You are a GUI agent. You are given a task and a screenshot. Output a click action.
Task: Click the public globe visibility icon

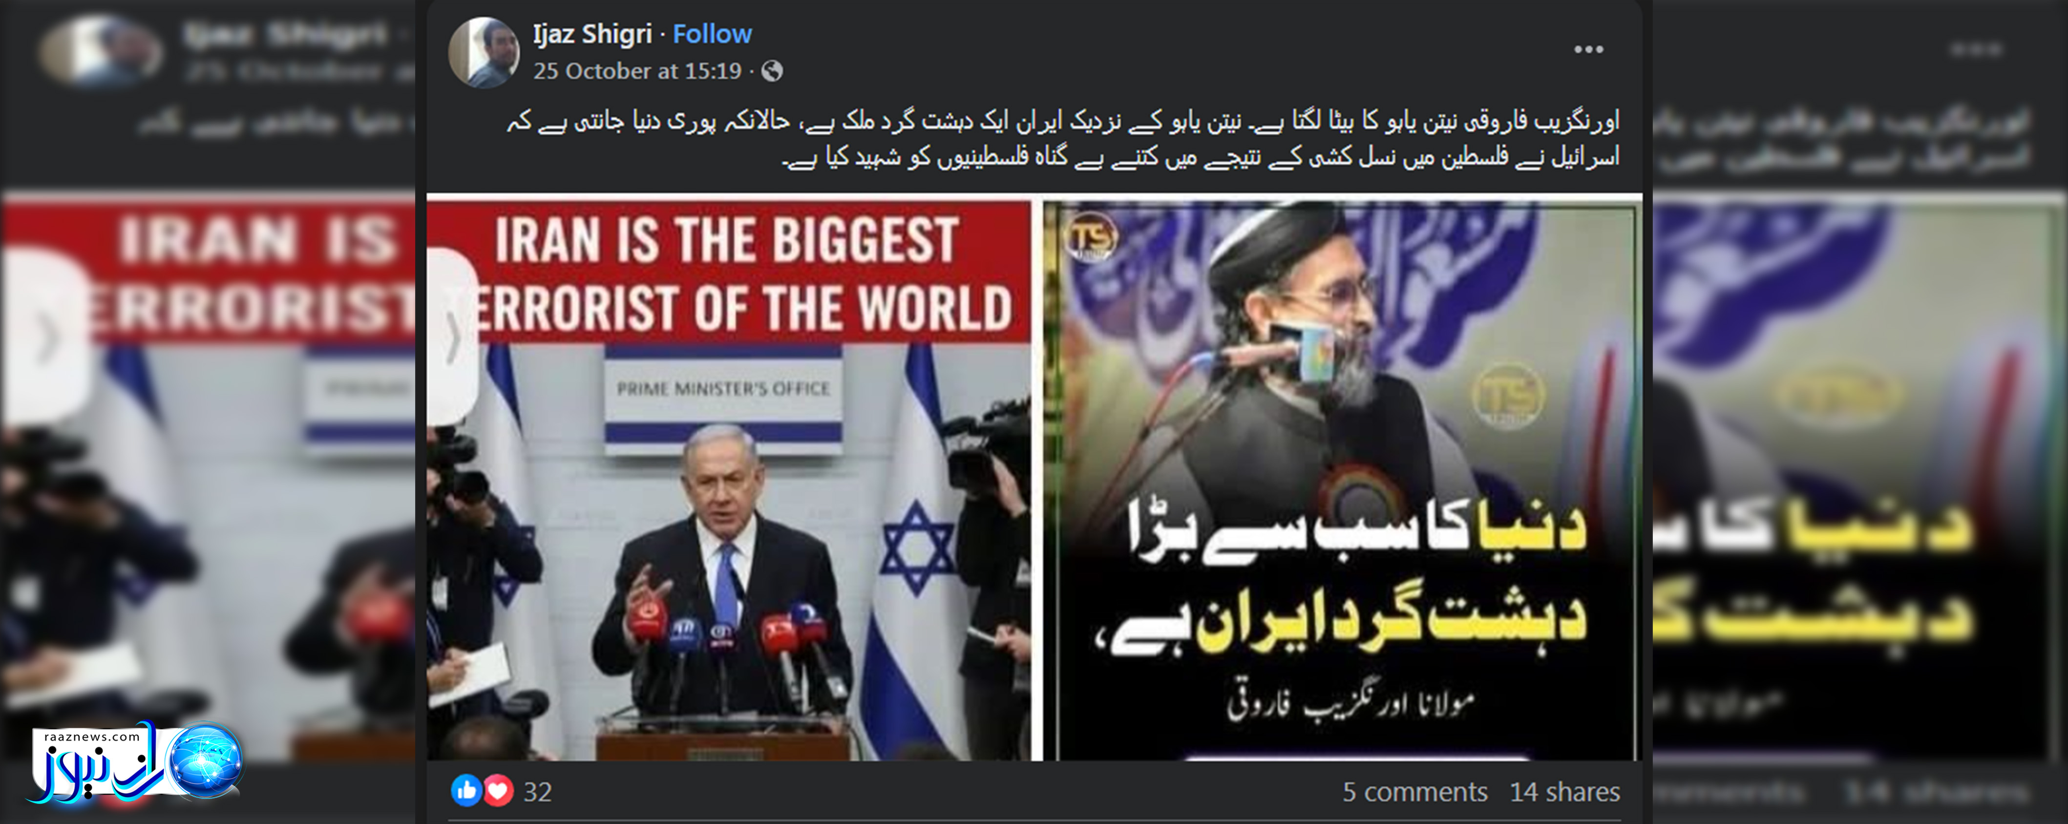[x=772, y=71]
